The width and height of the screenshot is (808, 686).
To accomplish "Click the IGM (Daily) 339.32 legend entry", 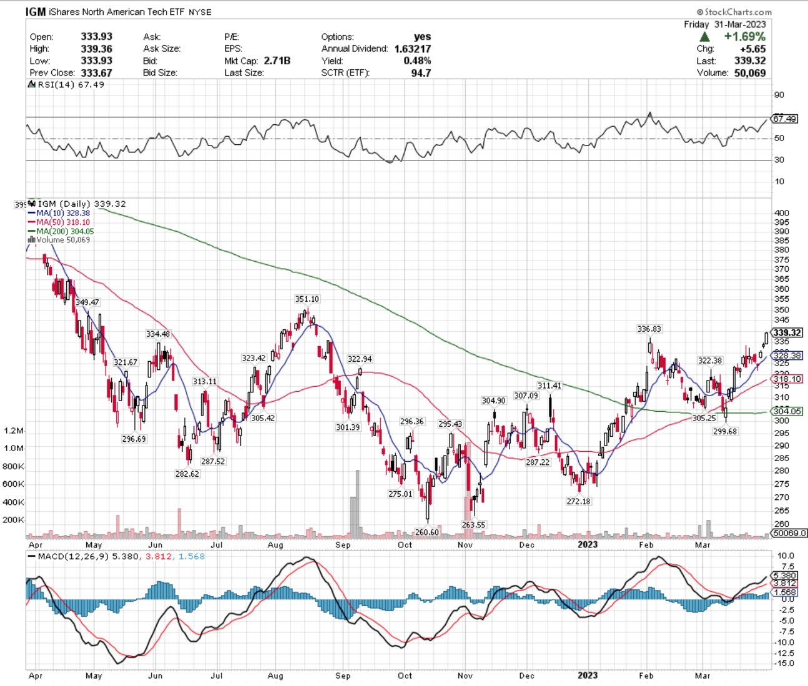I will tap(82, 204).
